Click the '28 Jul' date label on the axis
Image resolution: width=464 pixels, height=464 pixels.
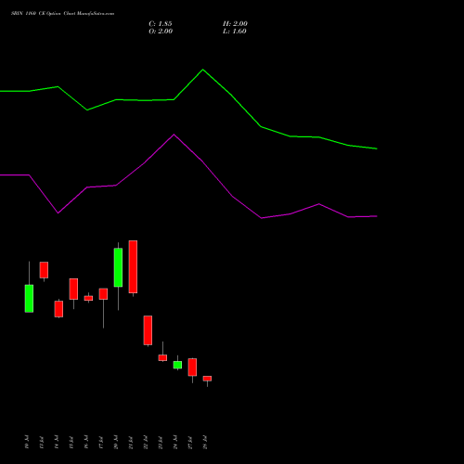click(205, 442)
